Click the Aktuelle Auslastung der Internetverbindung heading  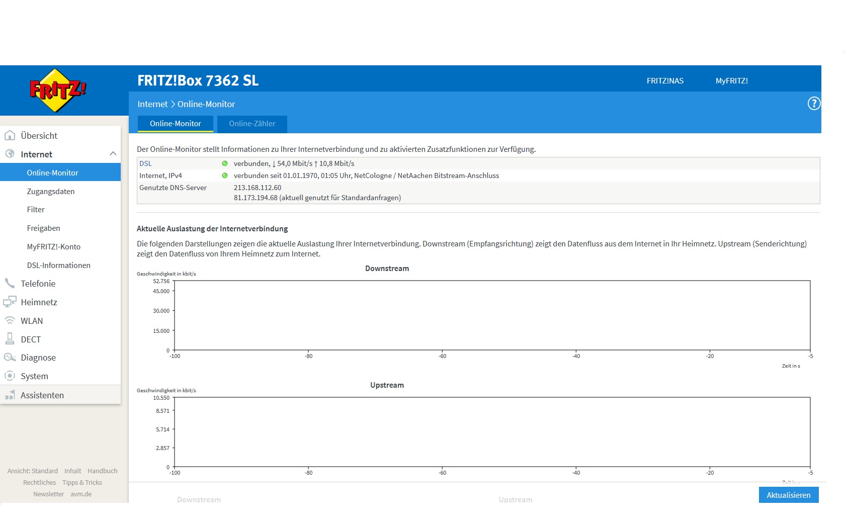pos(212,228)
